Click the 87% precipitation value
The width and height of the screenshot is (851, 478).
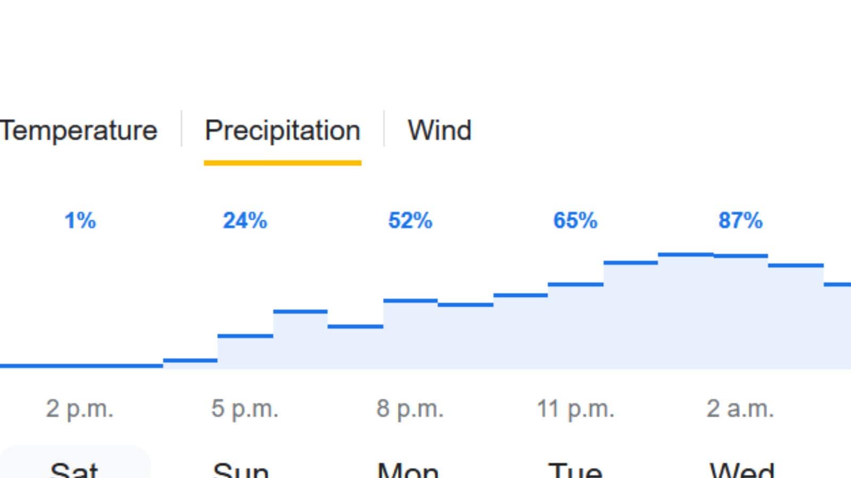point(740,220)
